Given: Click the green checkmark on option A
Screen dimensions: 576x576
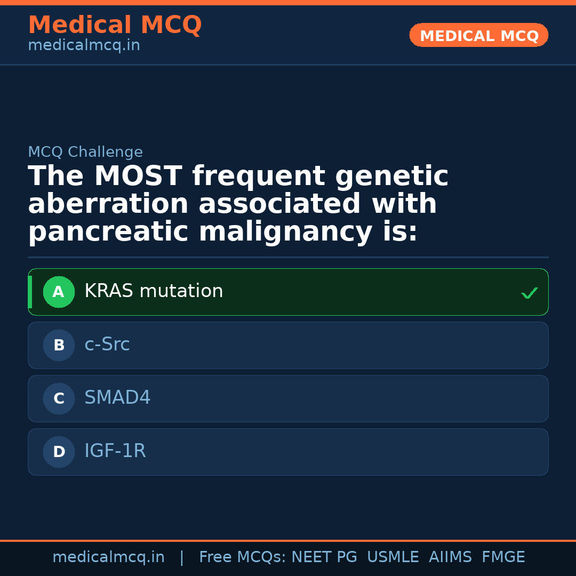Looking at the screenshot, I should click(529, 293).
